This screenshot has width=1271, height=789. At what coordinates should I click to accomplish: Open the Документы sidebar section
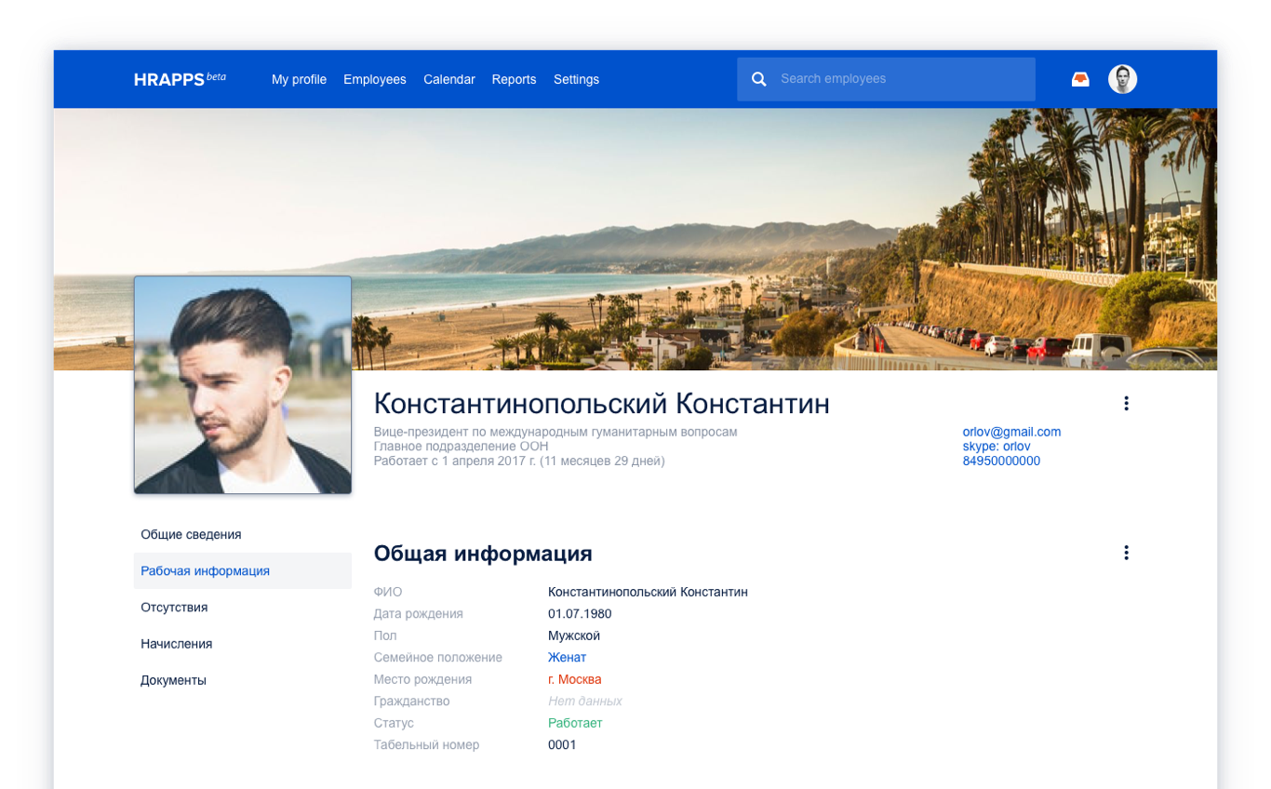click(x=173, y=680)
